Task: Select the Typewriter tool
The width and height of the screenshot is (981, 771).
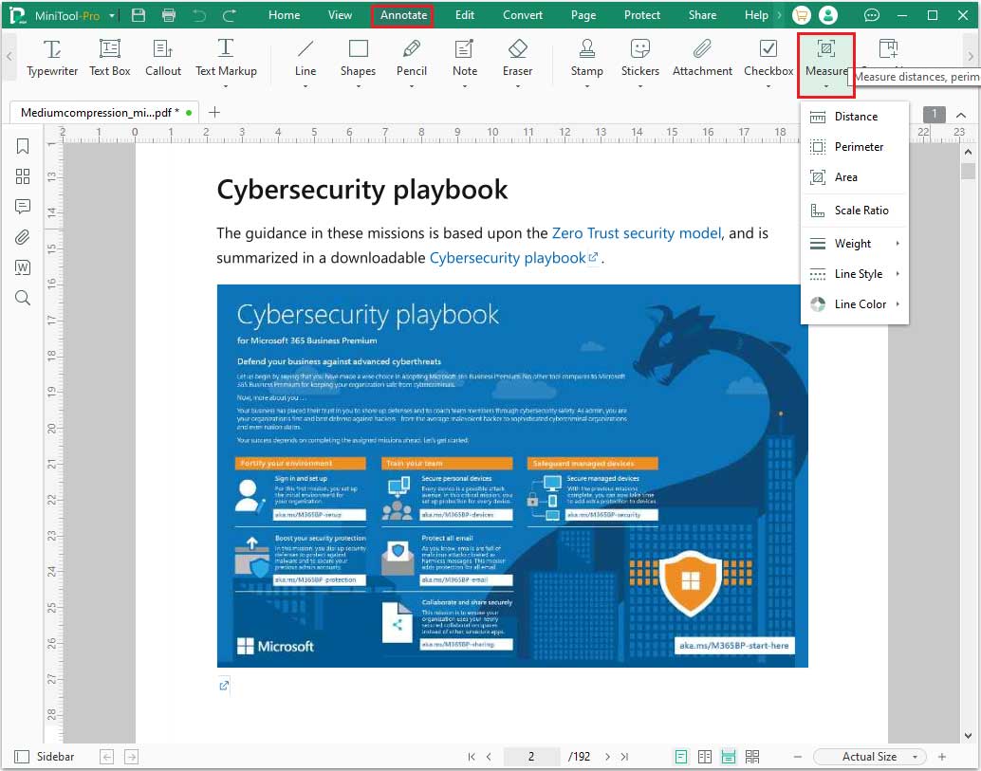Action: (52, 58)
